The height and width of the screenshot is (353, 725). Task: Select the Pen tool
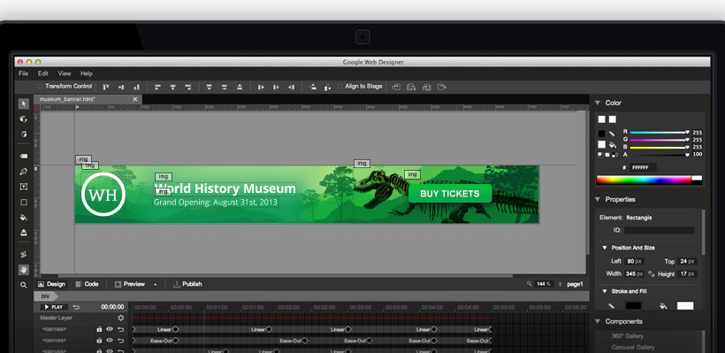(24, 172)
